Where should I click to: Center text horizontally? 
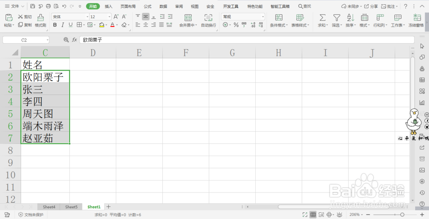pos(145,25)
